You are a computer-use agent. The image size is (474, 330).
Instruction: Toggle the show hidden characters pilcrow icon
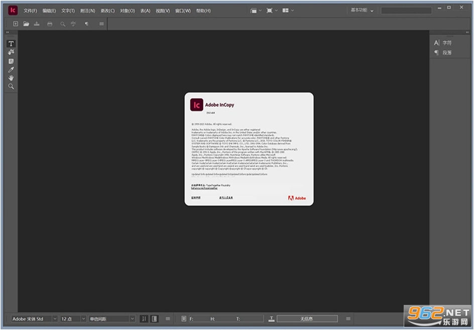click(86, 24)
